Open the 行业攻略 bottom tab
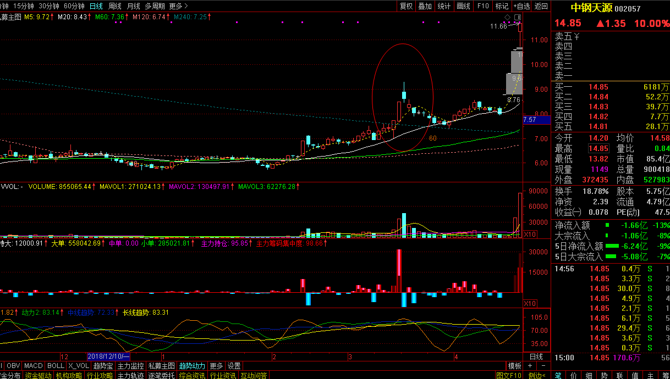The image size is (670, 379). point(100,376)
